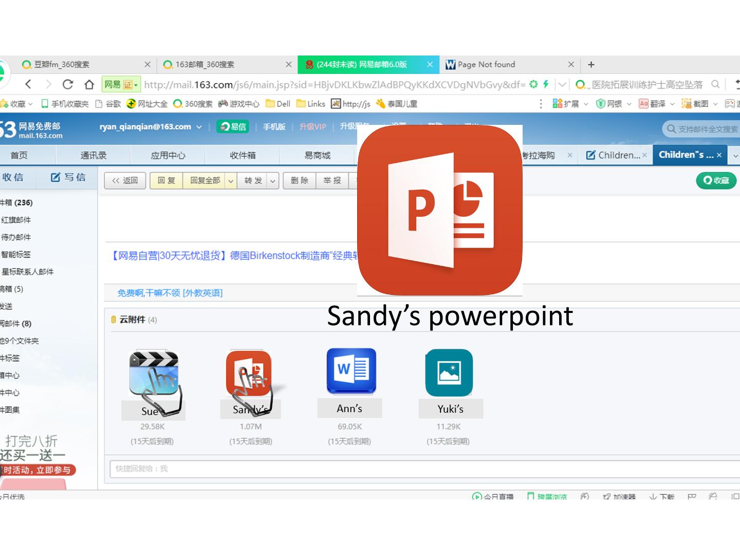Open the 网易自营 Birkenstock promotion link

[x=234, y=255]
